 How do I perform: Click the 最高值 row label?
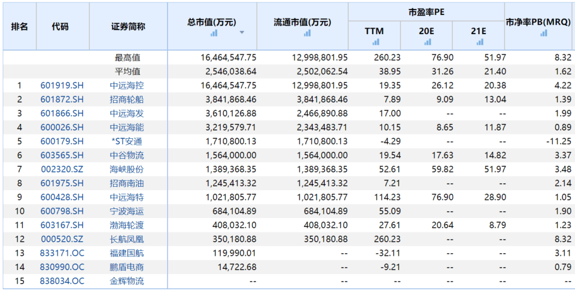(127, 57)
